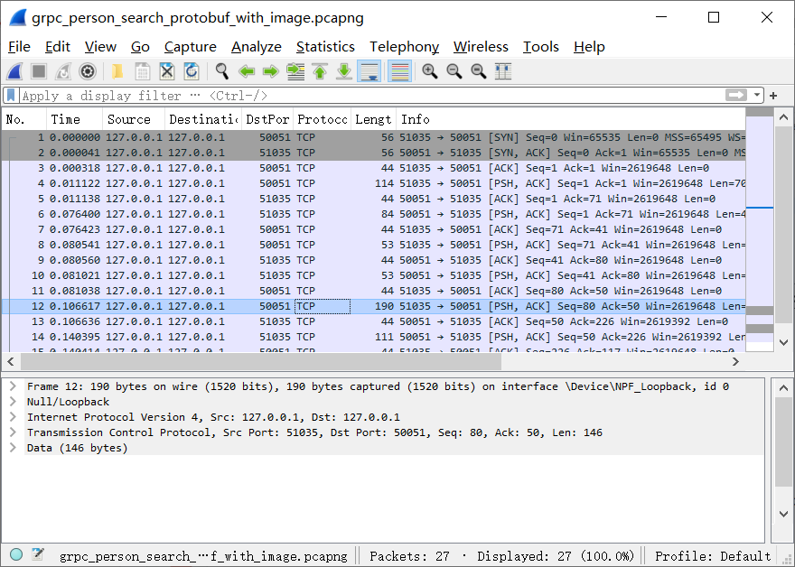795x567 pixels.
Task: Open the display filter history dropdown
Action: point(757,95)
